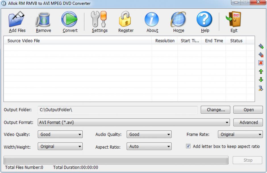Expand the Aspect Ratio dropdown
The height and width of the screenshot is (173, 267).
[149, 146]
